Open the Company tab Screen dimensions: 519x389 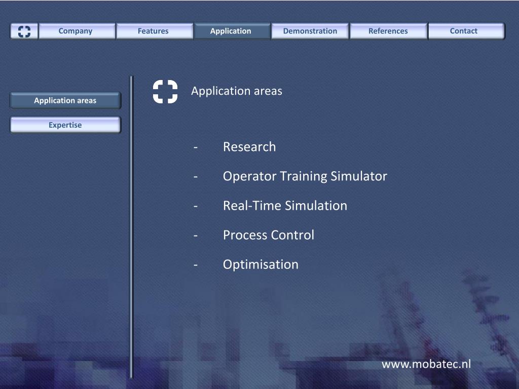(x=77, y=31)
